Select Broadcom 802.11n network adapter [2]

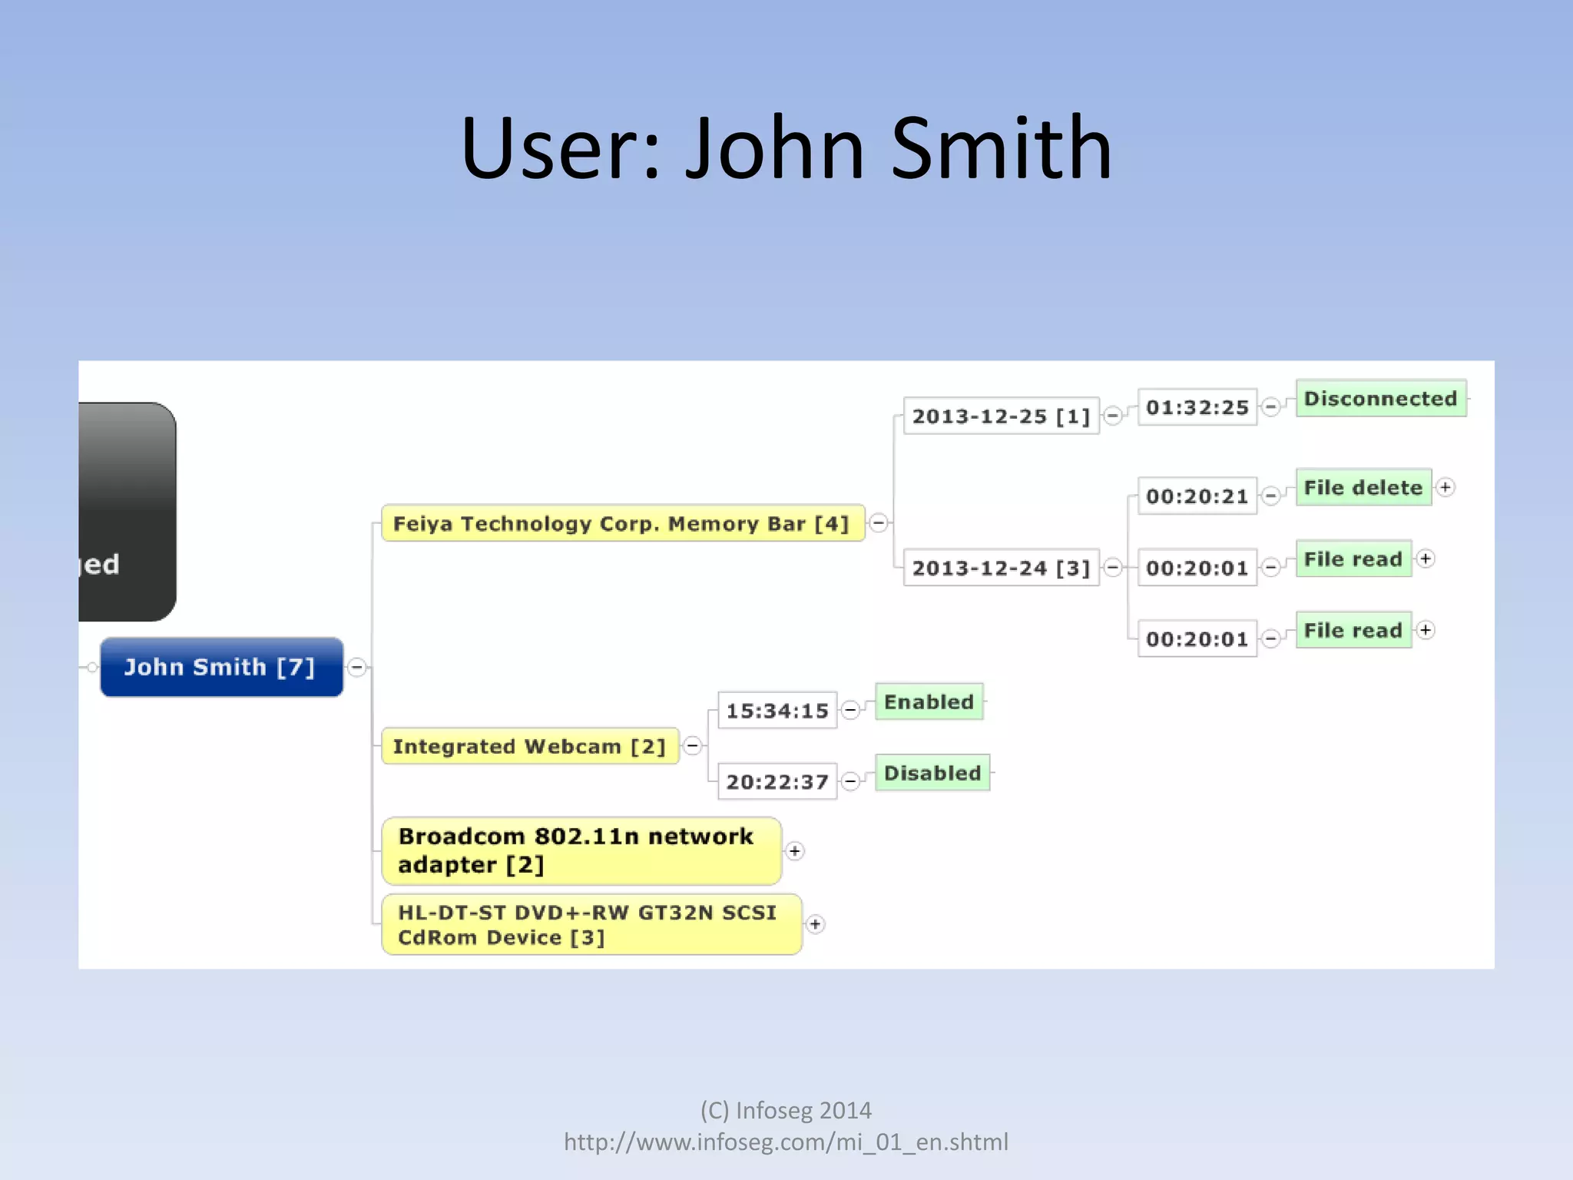pos(581,851)
